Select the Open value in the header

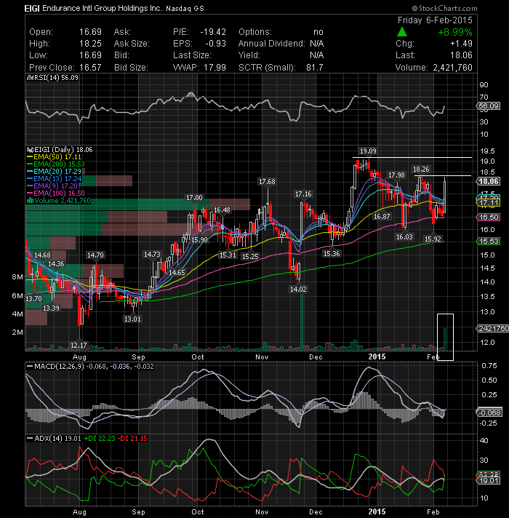(90, 32)
